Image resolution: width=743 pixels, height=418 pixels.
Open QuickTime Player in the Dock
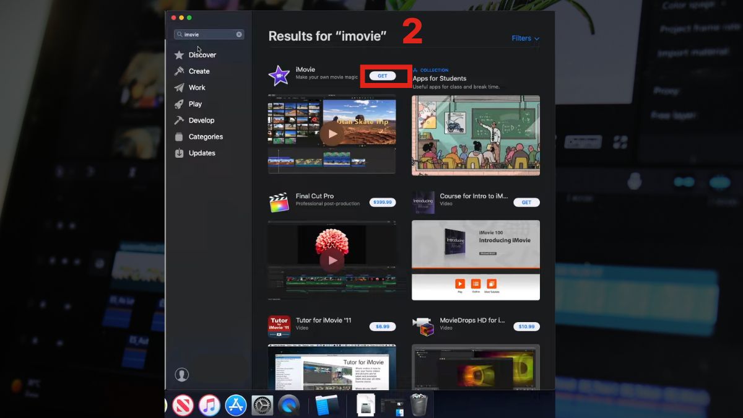coord(289,406)
